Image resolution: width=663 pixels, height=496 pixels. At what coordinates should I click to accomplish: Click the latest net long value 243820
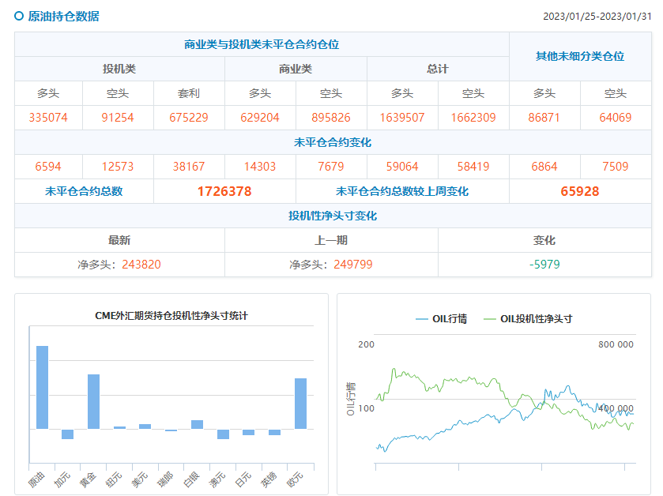[141, 265]
